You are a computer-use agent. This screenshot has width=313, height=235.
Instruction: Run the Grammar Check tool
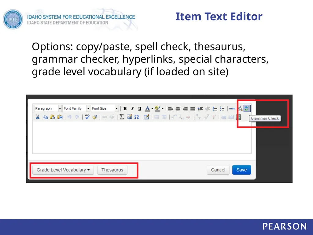(x=247, y=109)
